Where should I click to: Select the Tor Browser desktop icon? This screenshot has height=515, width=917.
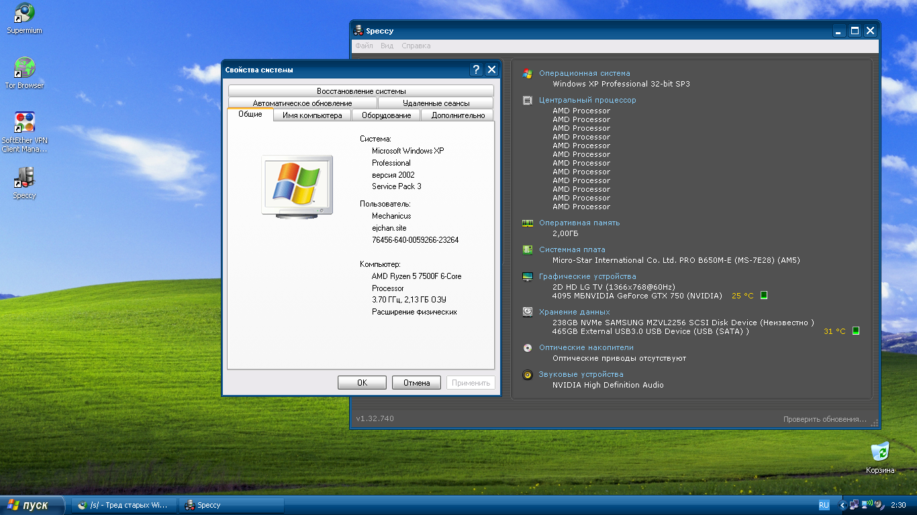click(x=24, y=68)
